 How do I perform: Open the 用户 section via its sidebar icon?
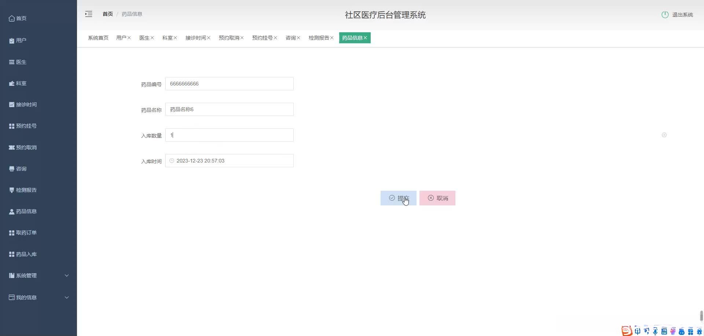click(11, 40)
